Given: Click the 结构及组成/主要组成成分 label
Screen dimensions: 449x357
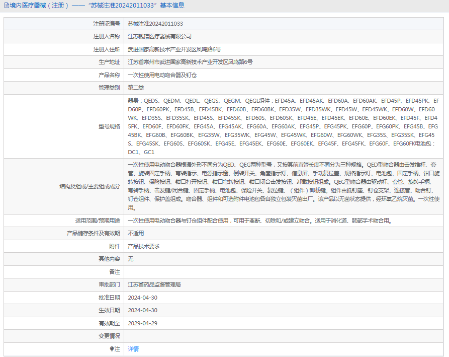Looking at the screenshot, I should pyautogui.click(x=89, y=186).
